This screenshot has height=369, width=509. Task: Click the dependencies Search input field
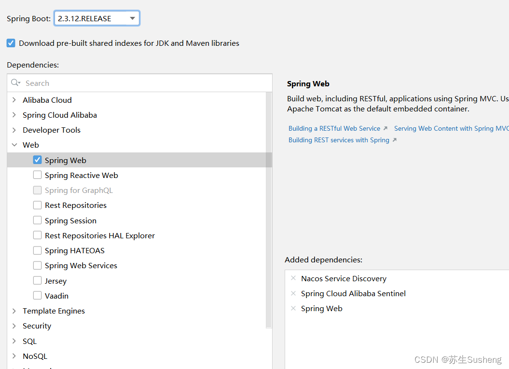[145, 83]
